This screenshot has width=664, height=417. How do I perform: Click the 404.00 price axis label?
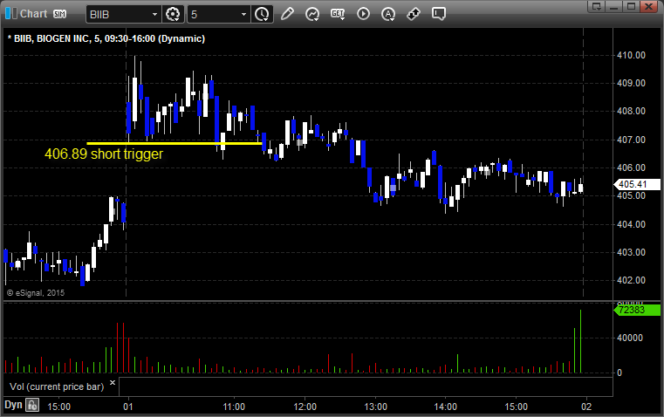631,224
